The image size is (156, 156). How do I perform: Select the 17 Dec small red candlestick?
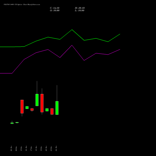pyautogui.click(x=32, y=110)
